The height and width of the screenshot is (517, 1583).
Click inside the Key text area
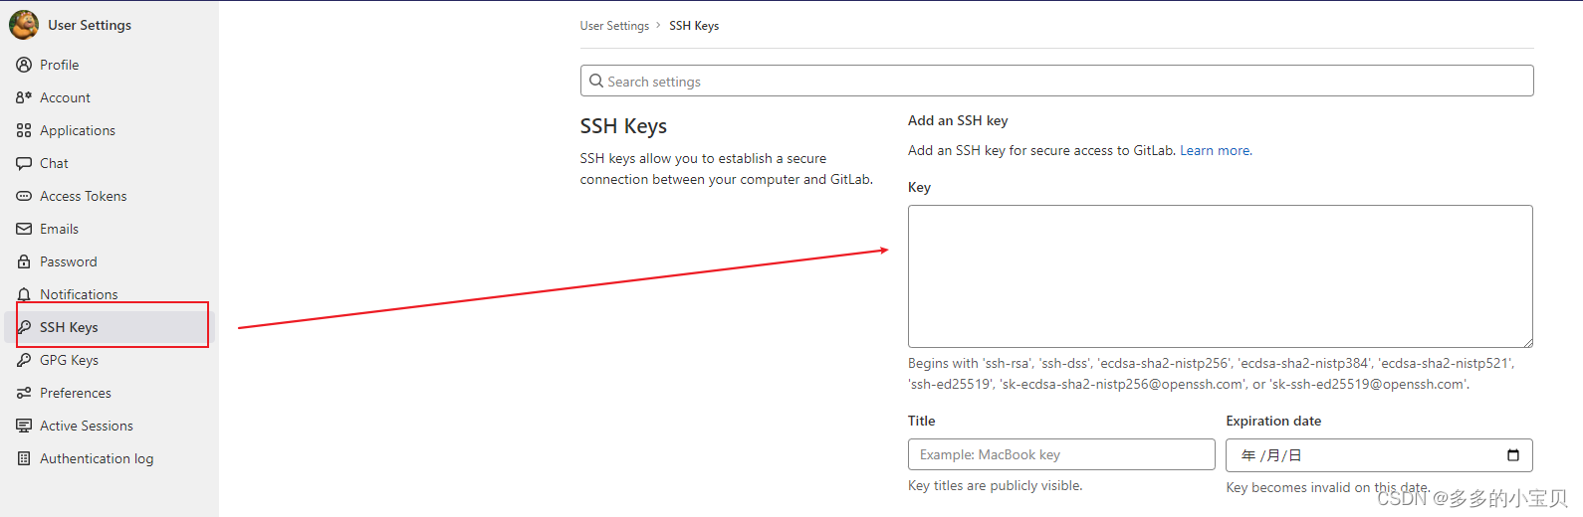click(1220, 275)
